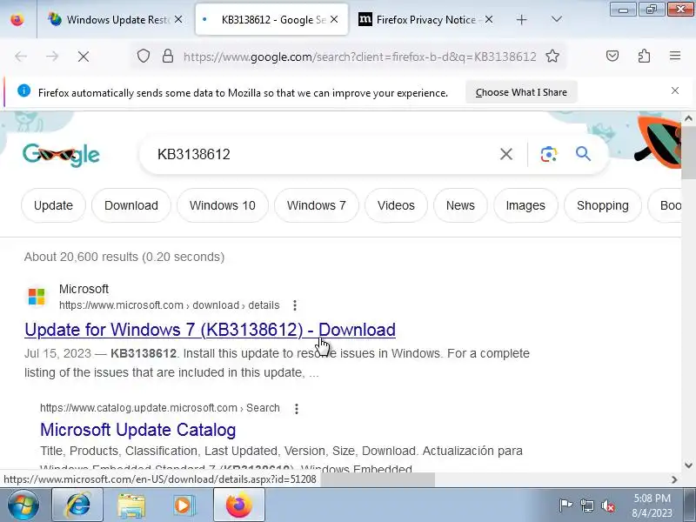Open the Action Center flag icon
The width and height of the screenshot is (696, 522).
point(565,505)
